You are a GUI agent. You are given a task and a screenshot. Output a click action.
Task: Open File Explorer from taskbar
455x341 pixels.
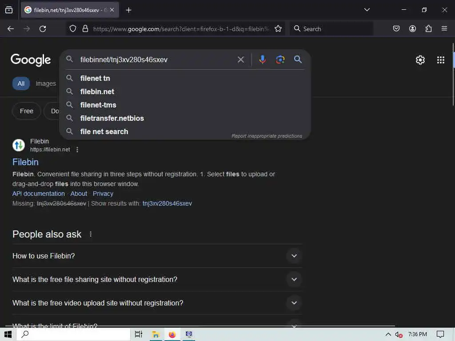tap(156, 334)
